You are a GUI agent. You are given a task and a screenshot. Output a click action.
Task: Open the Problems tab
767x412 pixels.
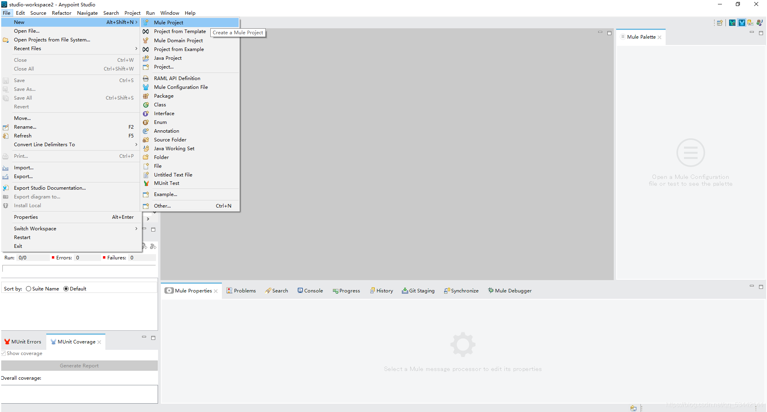click(241, 291)
